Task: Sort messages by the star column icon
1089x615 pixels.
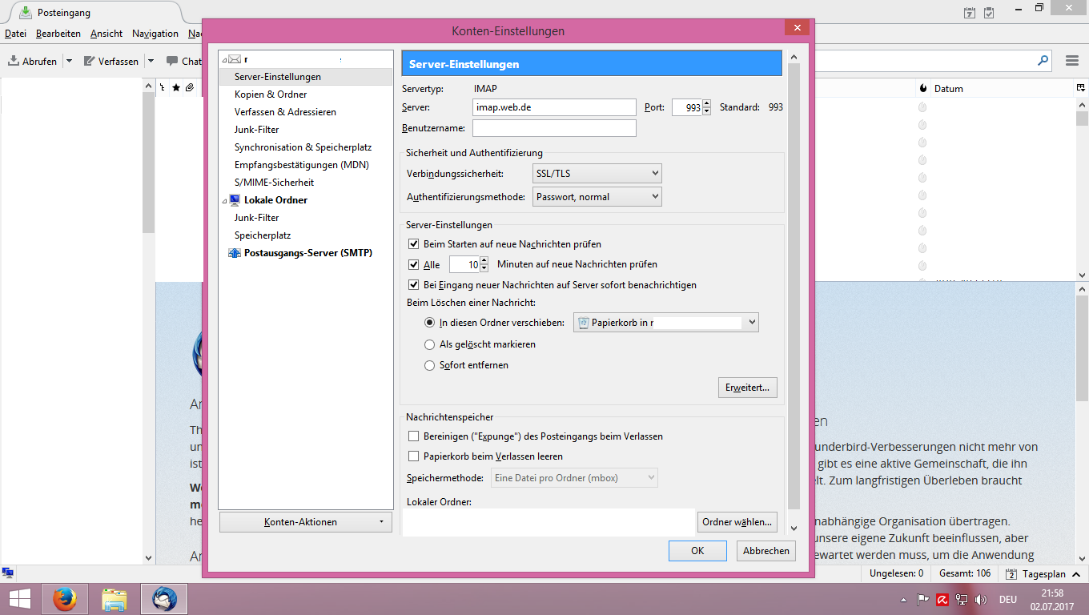Action: tap(176, 88)
